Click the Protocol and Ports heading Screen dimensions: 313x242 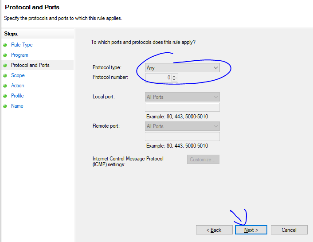point(32,7)
